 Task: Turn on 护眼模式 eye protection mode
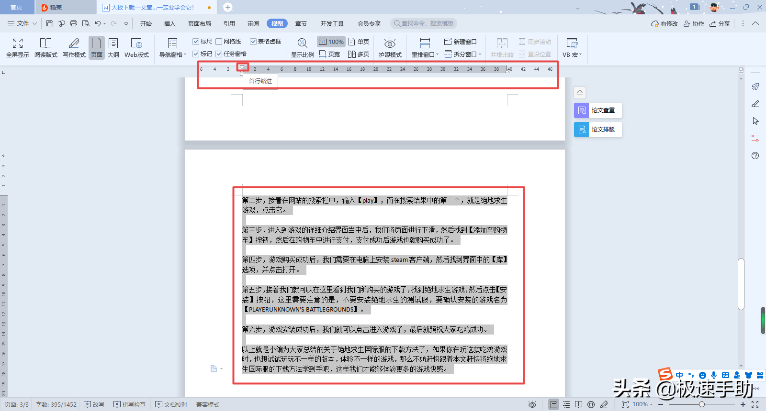pos(390,48)
